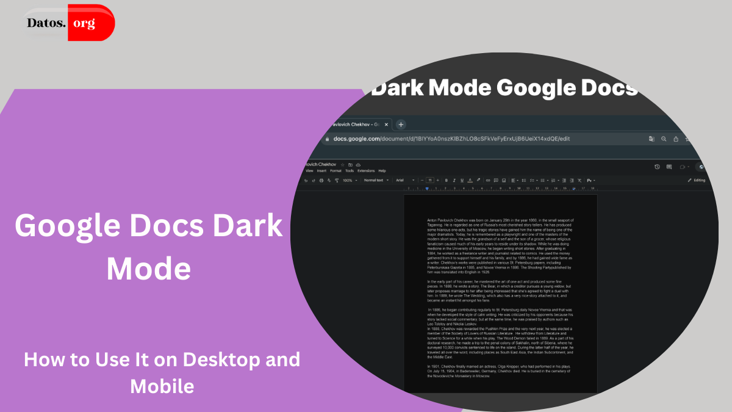Screen dimensions: 732x412
Task: Click paragraph starting 'In 1901, Chekhov finally married'
Action: tap(500, 371)
